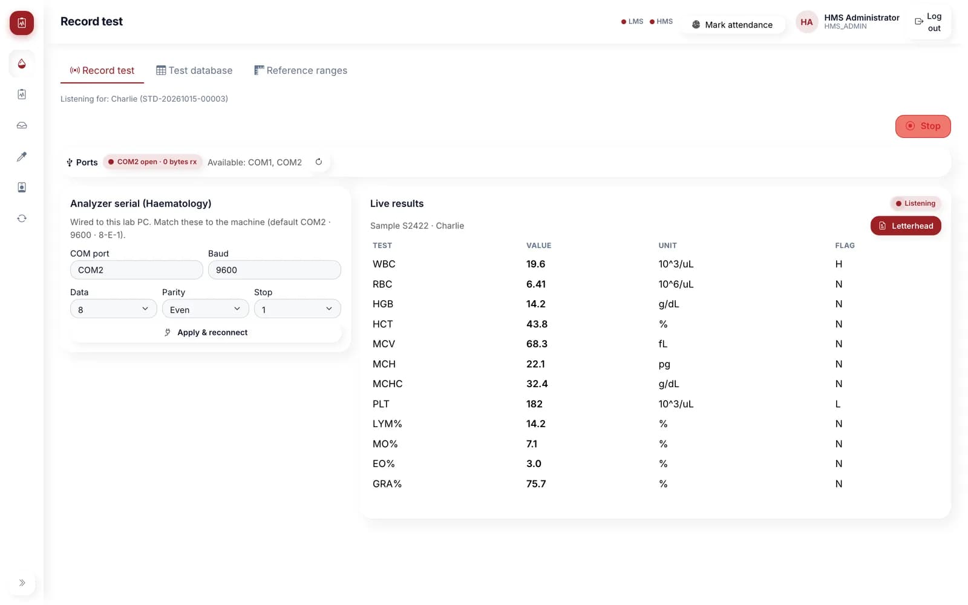Click the sync arrows sidebar icon
The image size is (968, 605).
(x=22, y=218)
